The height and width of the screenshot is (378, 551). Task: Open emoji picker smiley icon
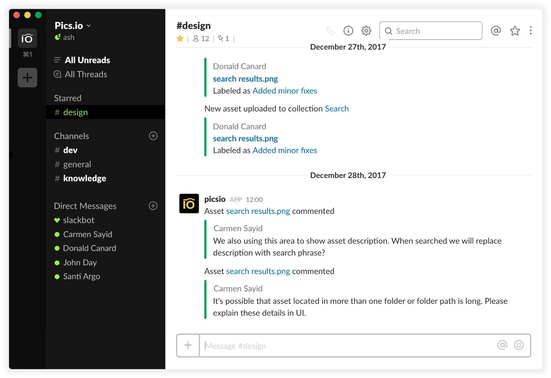pyautogui.click(x=519, y=345)
